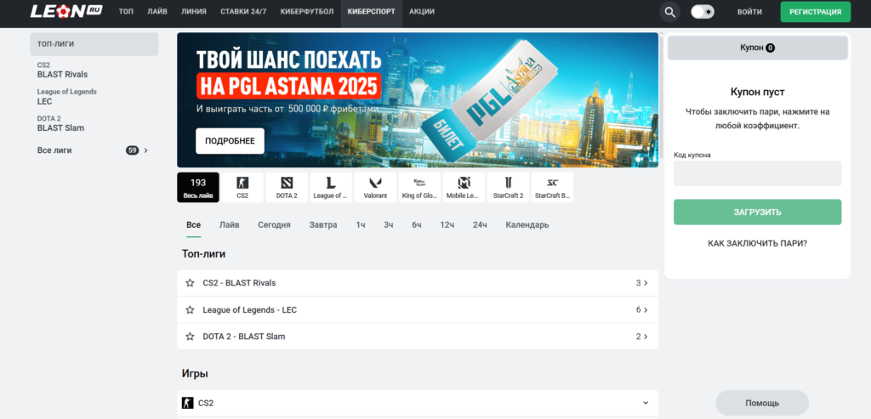This screenshot has width=871, height=419.
Task: Filter events by 1ч
Action: pyautogui.click(x=361, y=224)
